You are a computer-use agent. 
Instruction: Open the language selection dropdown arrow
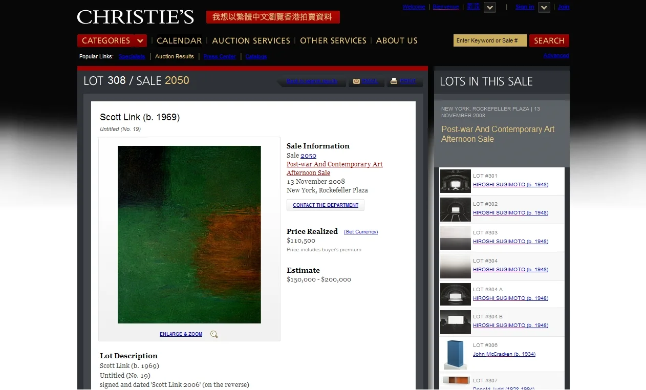pyautogui.click(x=490, y=7)
